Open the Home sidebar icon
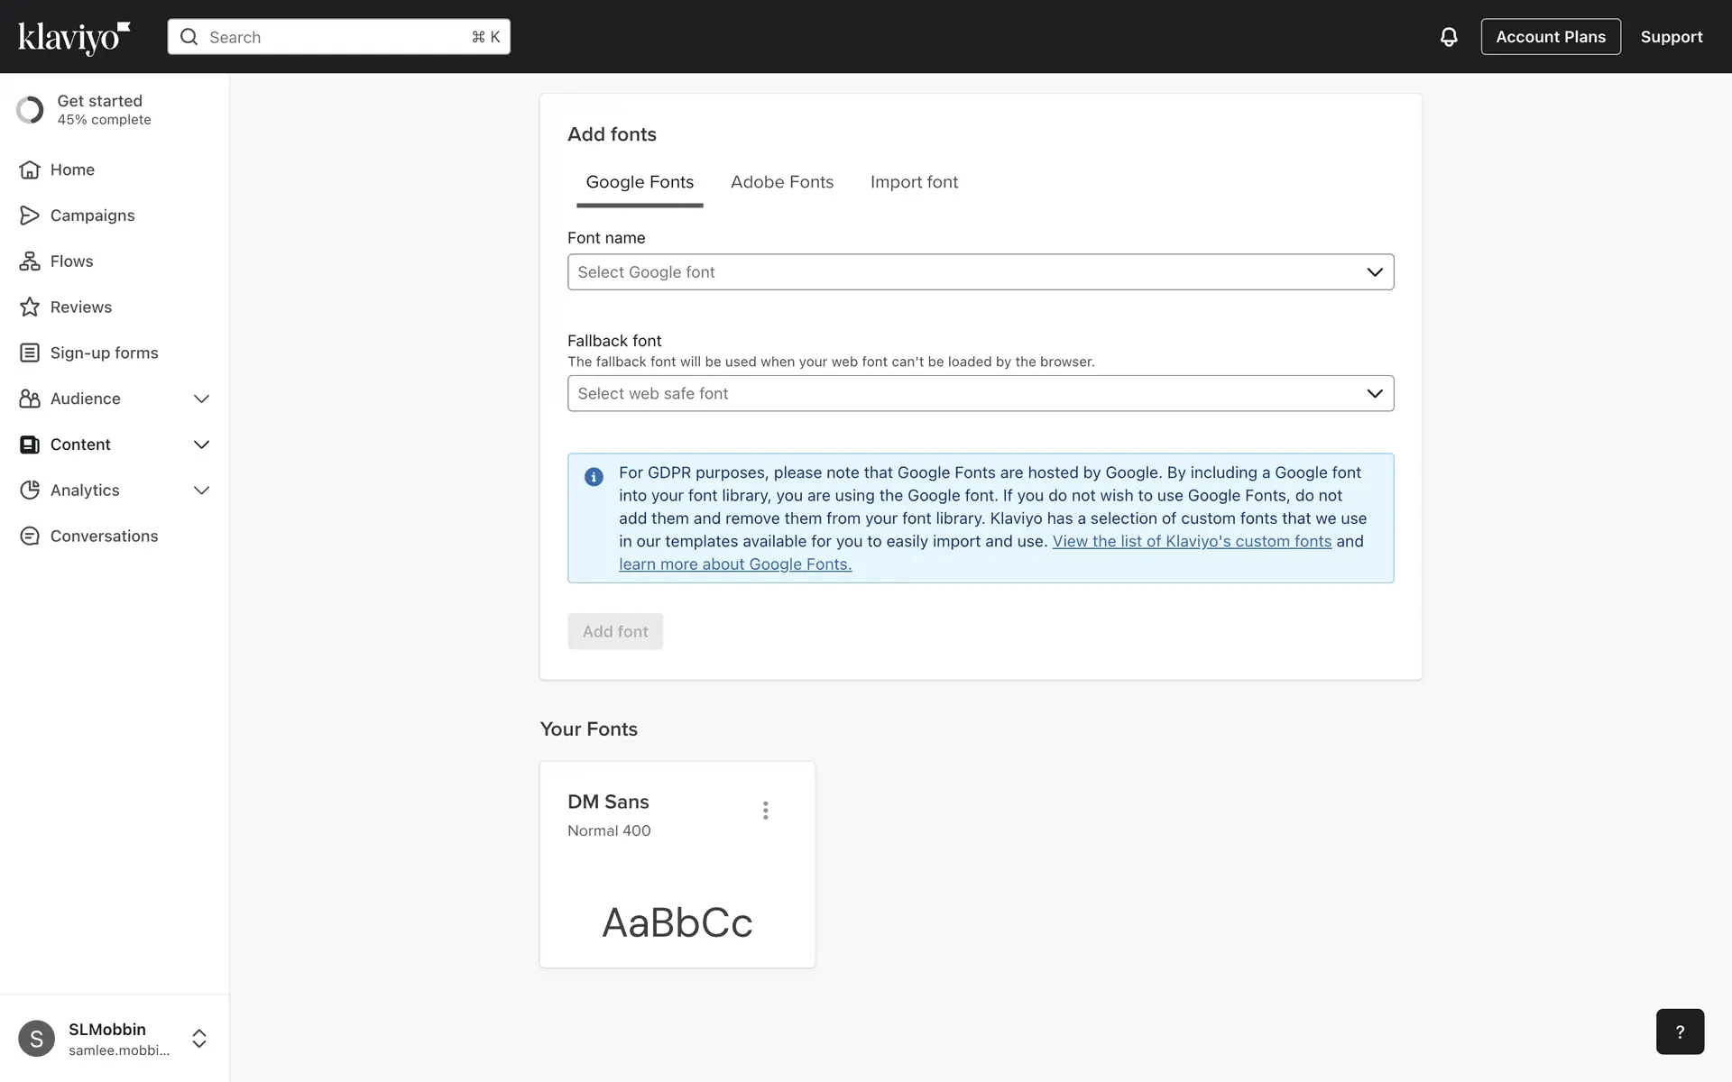The width and height of the screenshot is (1732, 1082). (x=30, y=170)
